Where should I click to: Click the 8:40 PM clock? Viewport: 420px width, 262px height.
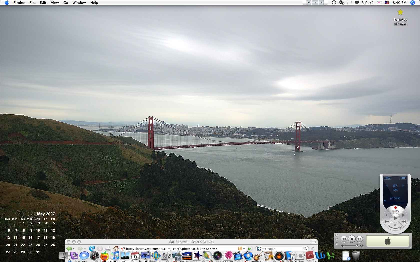tap(399, 3)
